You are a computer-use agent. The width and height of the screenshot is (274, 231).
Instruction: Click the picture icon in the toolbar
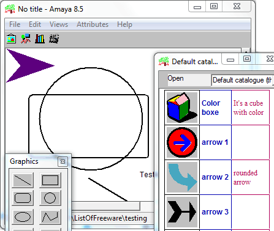[11, 38]
